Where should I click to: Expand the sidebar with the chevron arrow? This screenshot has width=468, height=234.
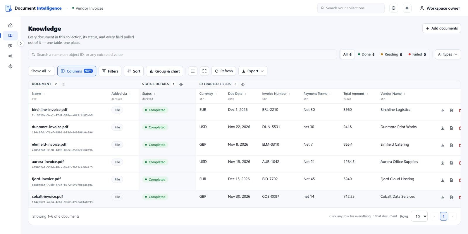point(20,43)
